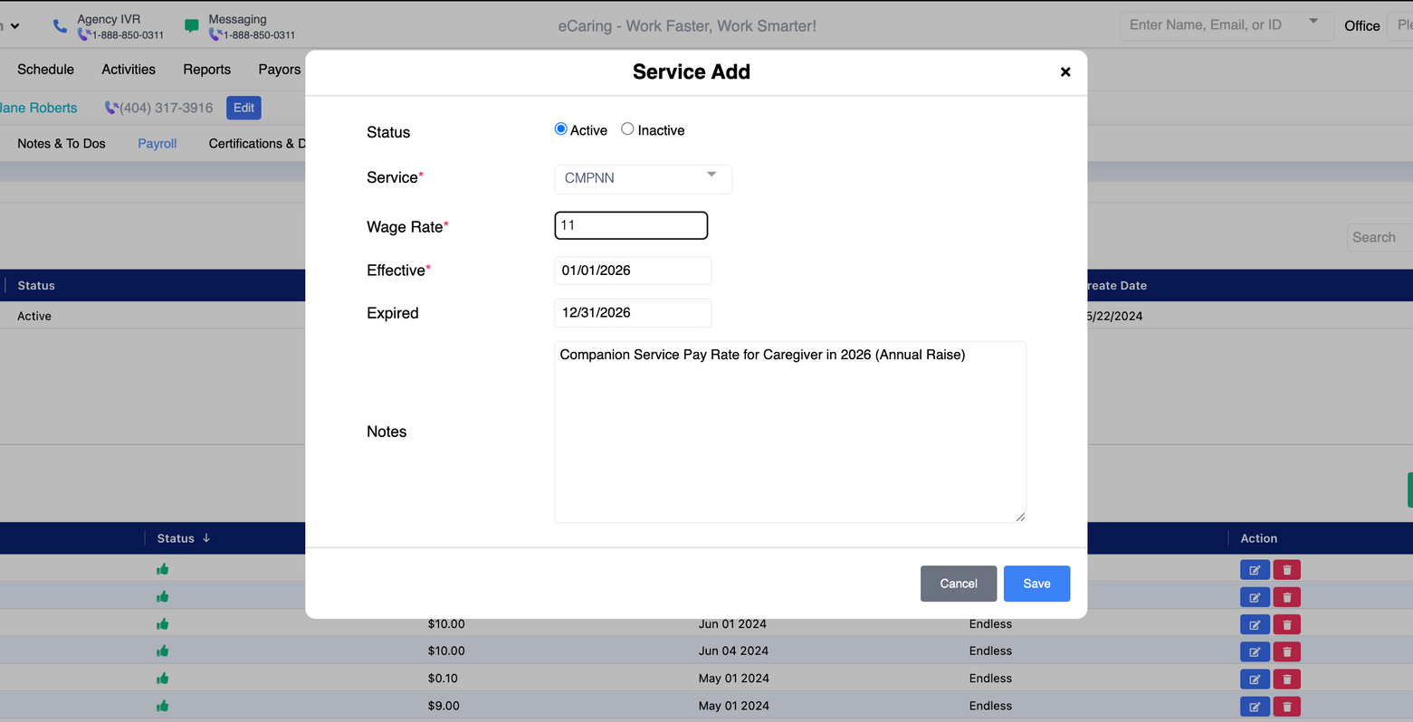Image resolution: width=1413 pixels, height=722 pixels.
Task: Select the Active status radio button
Action: [x=561, y=129]
